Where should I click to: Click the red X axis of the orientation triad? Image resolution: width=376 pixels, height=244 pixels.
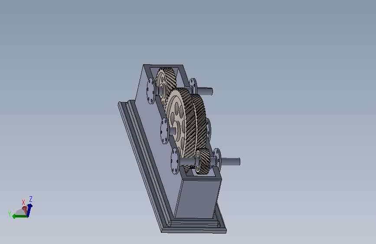[x=25, y=210]
